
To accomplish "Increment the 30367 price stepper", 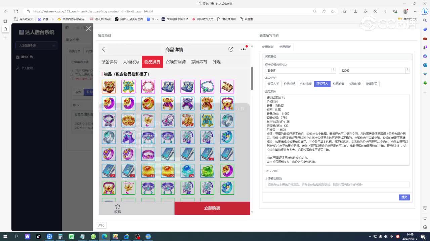I will [334, 69].
